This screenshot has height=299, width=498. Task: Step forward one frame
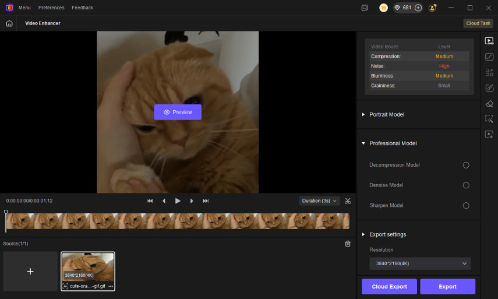pyautogui.click(x=192, y=201)
